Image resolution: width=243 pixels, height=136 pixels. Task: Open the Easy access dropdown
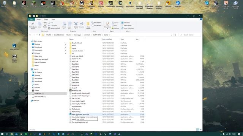tap(97, 25)
